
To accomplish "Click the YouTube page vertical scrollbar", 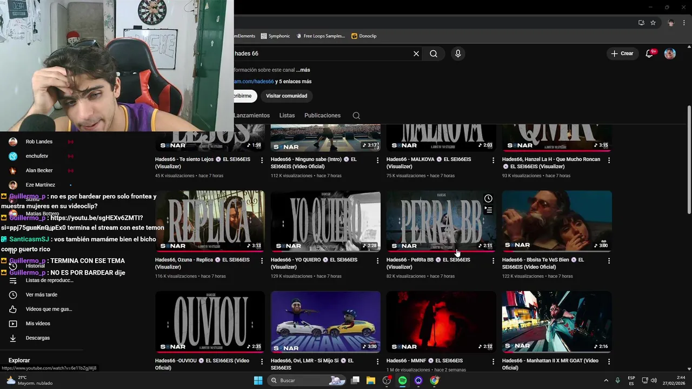I will [x=689, y=159].
